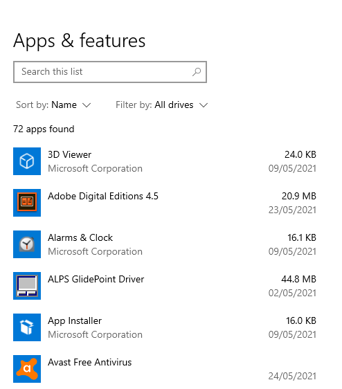Select the Alarms & Clock entry name
This screenshot has height=389, width=342.
pos(80,237)
